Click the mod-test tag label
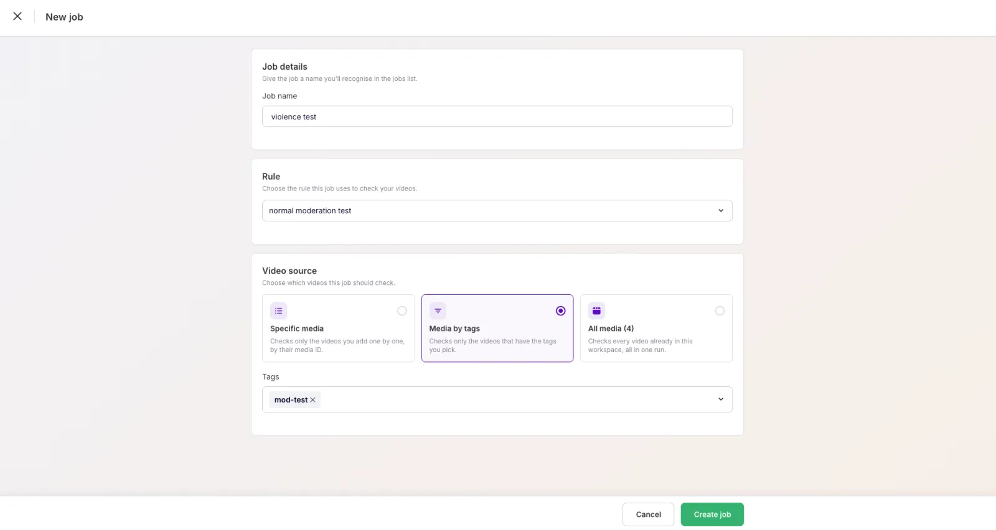 coord(291,400)
